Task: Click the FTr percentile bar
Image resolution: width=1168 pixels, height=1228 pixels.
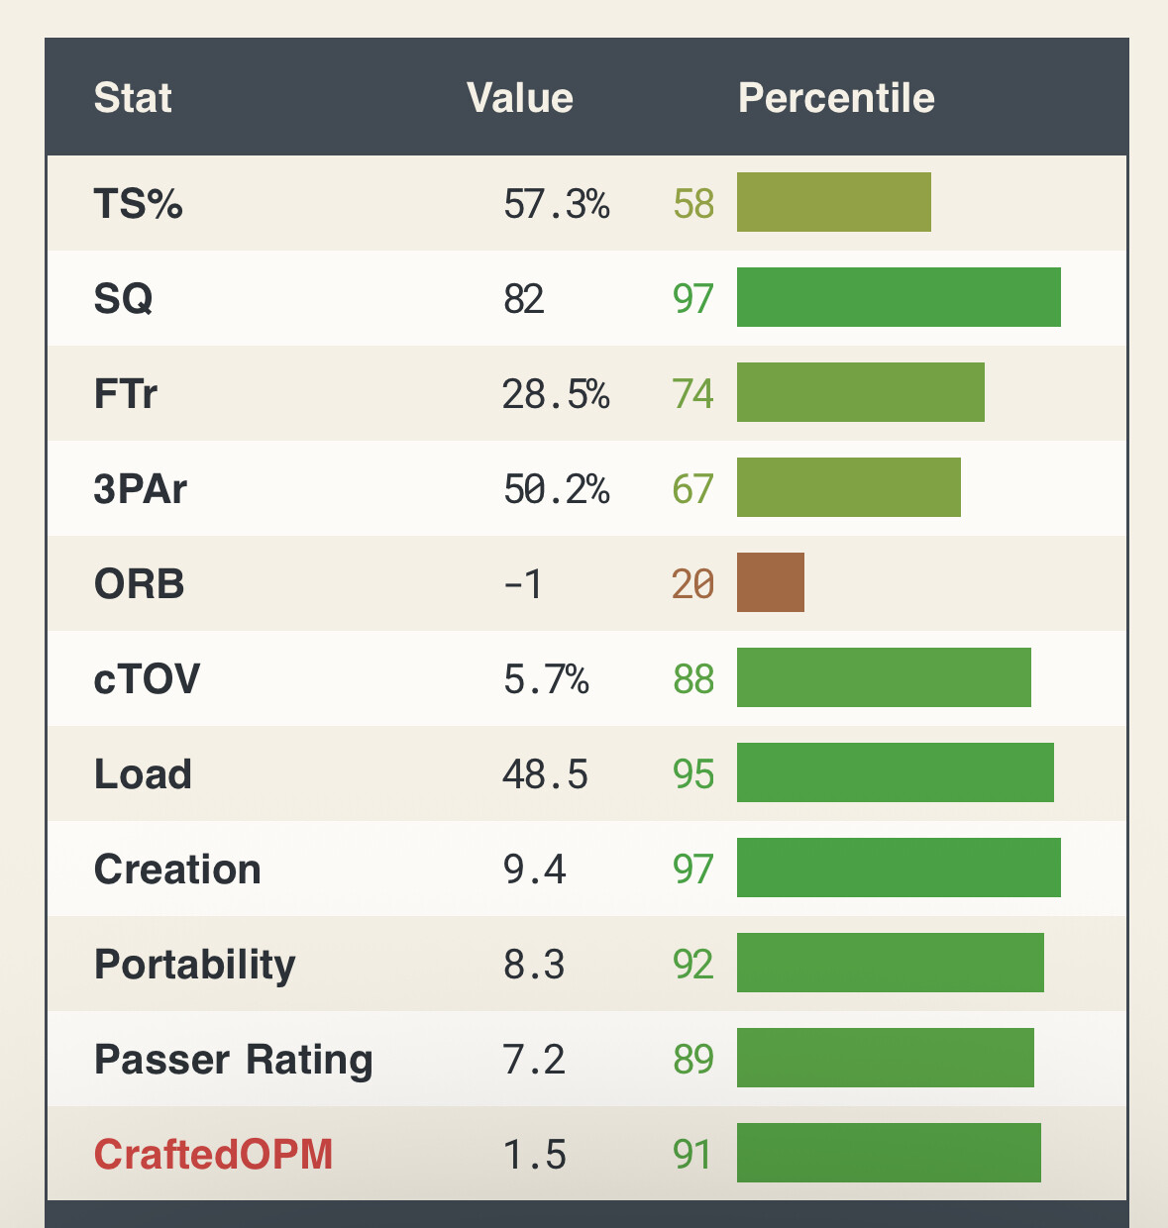Action: coord(861,392)
